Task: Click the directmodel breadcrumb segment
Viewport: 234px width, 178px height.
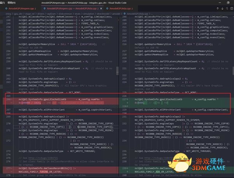Action: click(103, 14)
